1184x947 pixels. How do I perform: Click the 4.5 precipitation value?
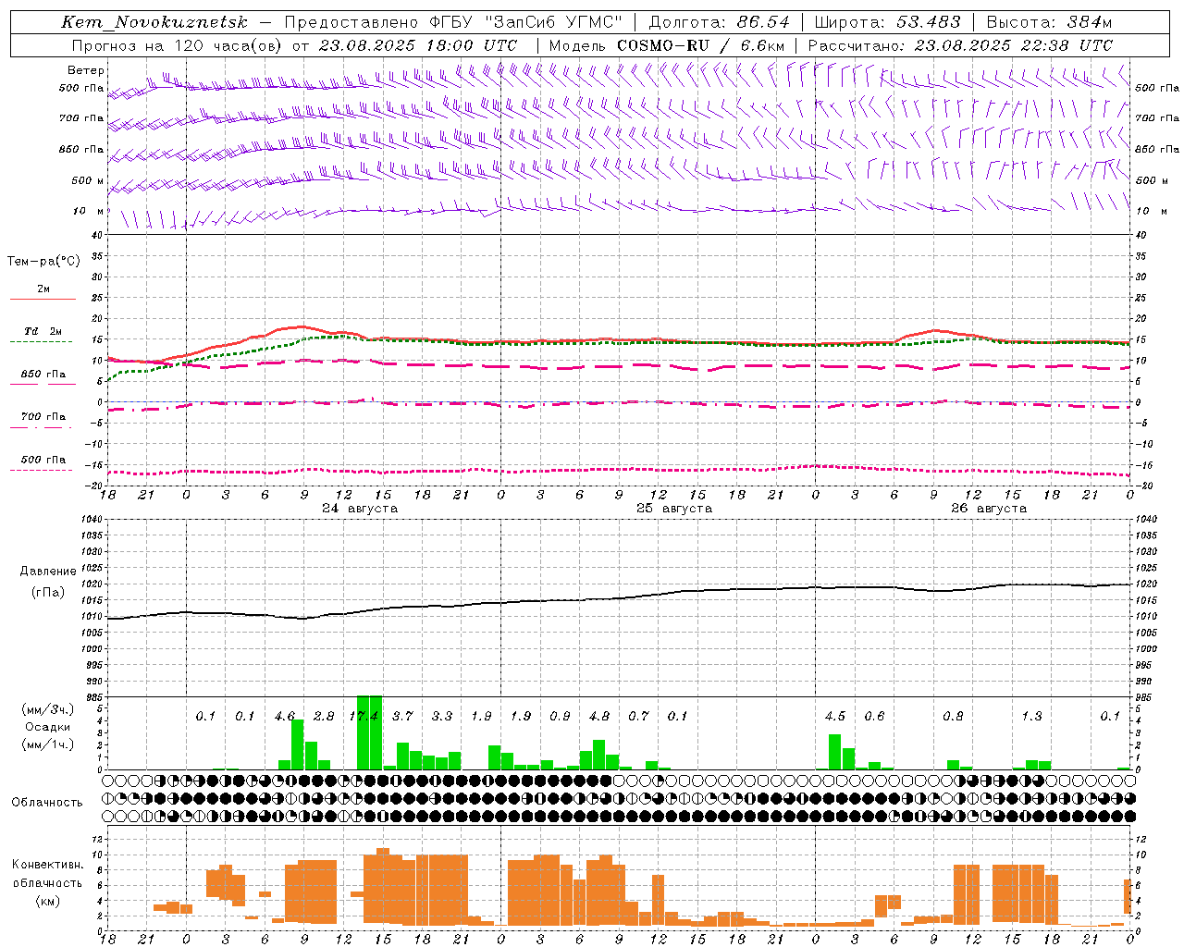click(835, 716)
